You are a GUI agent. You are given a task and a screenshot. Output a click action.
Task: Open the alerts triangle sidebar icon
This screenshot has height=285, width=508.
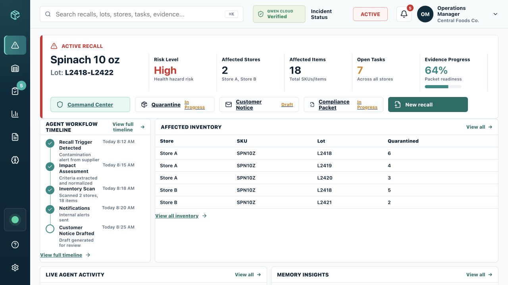click(x=15, y=45)
